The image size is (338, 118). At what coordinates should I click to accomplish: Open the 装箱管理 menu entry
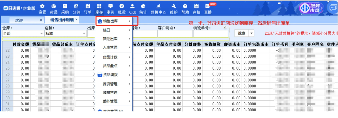(114, 93)
